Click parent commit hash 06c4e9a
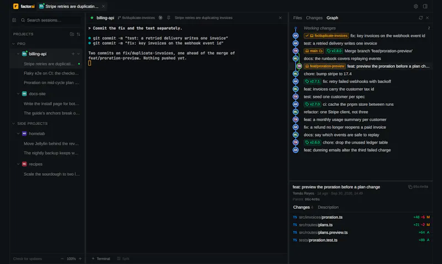The height and width of the screenshot is (264, 442). tap(312, 199)
